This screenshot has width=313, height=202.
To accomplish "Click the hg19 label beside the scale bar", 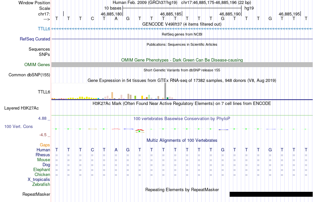I will [x=249, y=8].
